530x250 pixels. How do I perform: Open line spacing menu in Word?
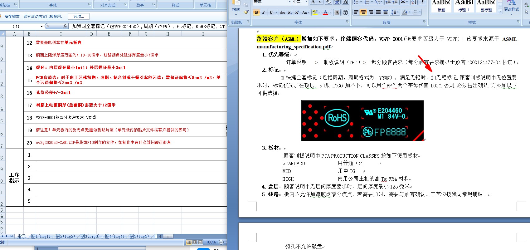[395, 12]
